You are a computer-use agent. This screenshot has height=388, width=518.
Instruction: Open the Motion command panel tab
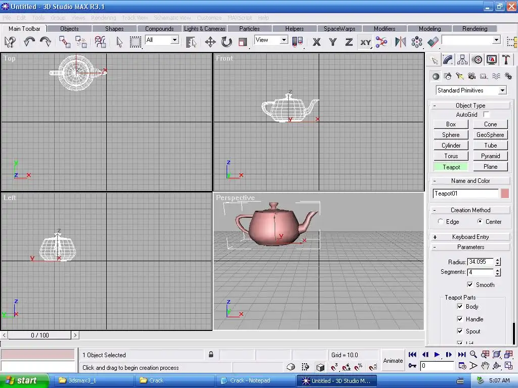pos(477,60)
